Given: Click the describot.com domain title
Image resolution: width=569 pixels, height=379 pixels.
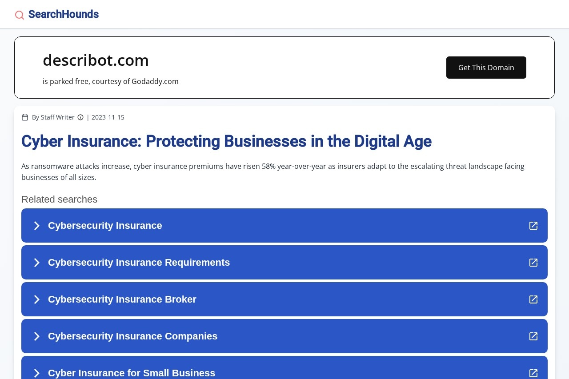Looking at the screenshot, I should click(96, 60).
